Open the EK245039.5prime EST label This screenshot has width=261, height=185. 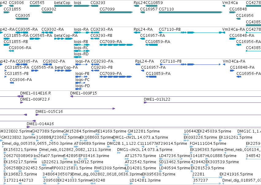(214, 131)
